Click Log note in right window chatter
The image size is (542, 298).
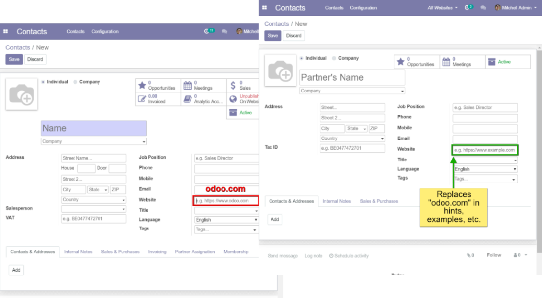tap(313, 256)
